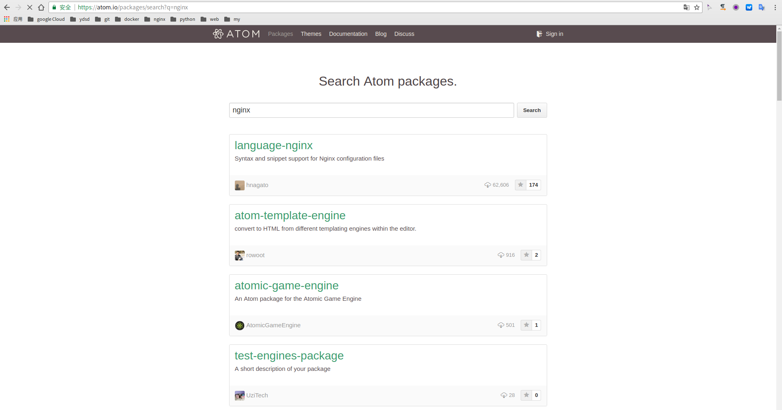Click the 916 downloads count
This screenshot has height=410, width=782.
(x=506, y=255)
